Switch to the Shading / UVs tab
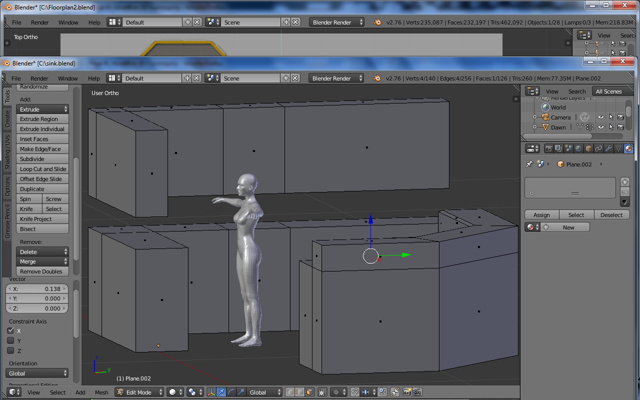 [x=7, y=152]
